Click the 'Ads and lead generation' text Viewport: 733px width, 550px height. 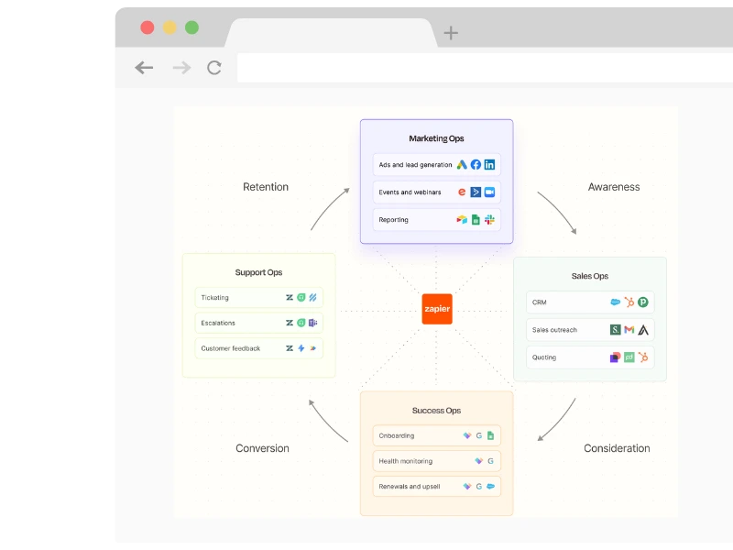tap(415, 165)
